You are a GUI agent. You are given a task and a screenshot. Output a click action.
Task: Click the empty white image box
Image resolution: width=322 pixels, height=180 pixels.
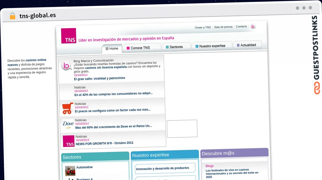[182, 129]
